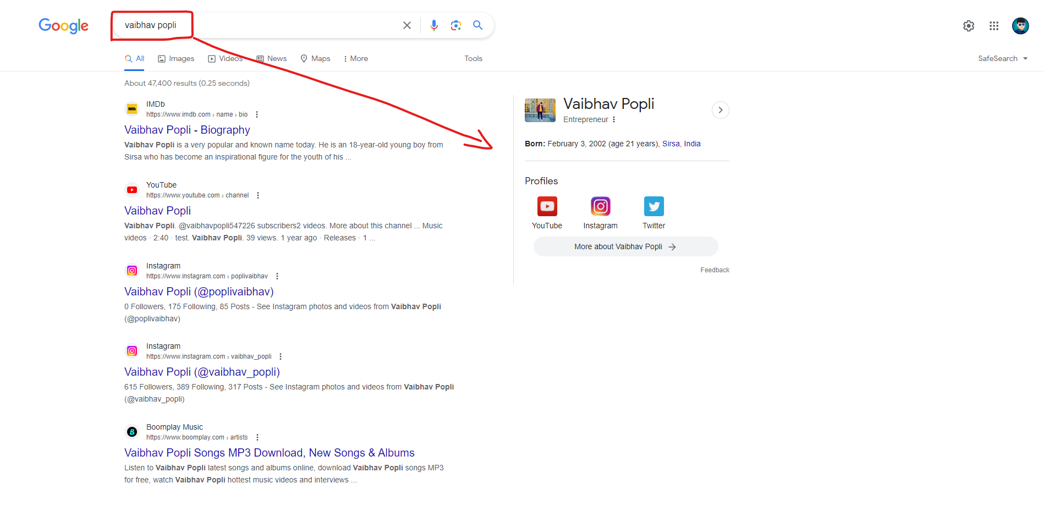Open three-dot menu next to Entrepreneur
This screenshot has width=1043, height=505.
614,119
